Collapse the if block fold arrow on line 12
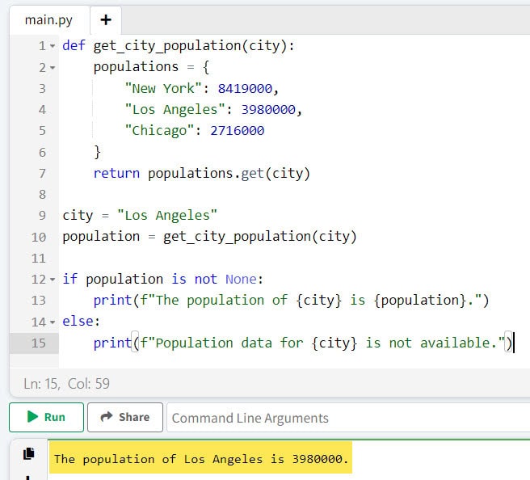This screenshot has height=480, width=530. coord(53,280)
